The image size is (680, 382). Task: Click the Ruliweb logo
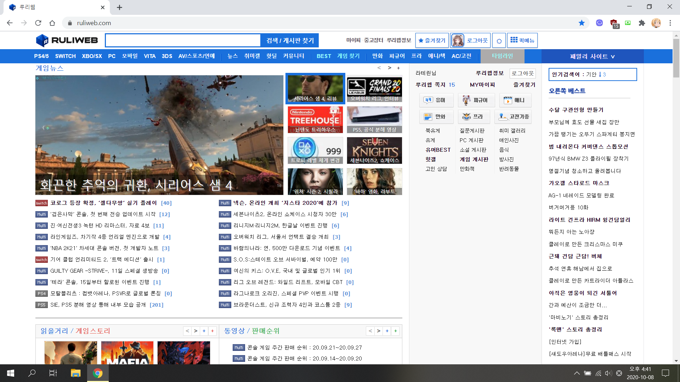pyautogui.click(x=67, y=40)
